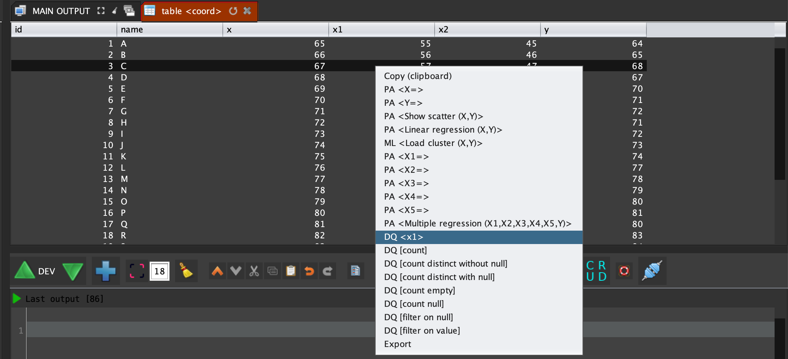This screenshot has height=359, width=788.
Task: Click the name column header
Action: [169, 30]
